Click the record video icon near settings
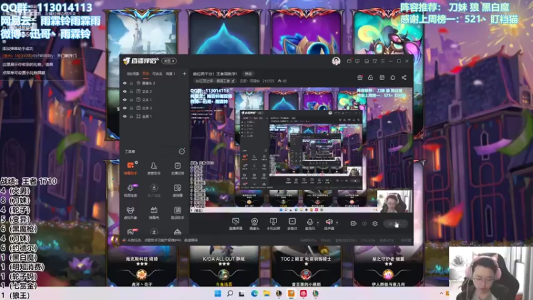 click(353, 223)
